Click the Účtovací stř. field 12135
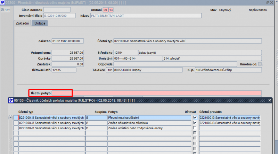278x154 pixels. tap(64, 70)
